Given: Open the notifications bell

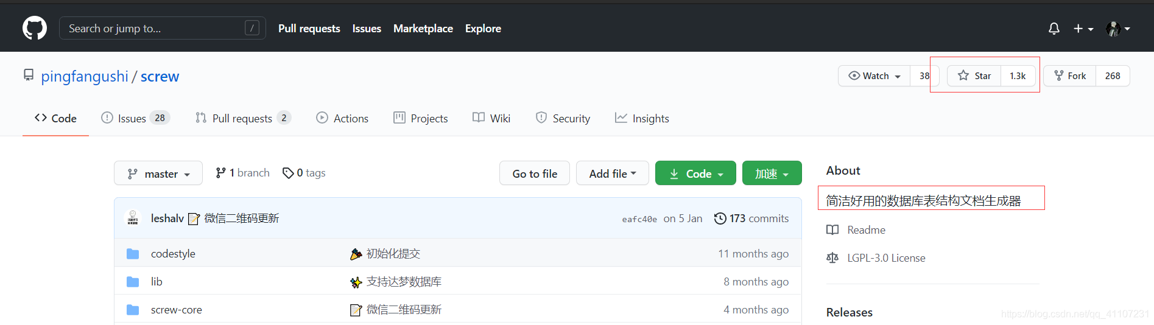Looking at the screenshot, I should pyautogui.click(x=1054, y=29).
